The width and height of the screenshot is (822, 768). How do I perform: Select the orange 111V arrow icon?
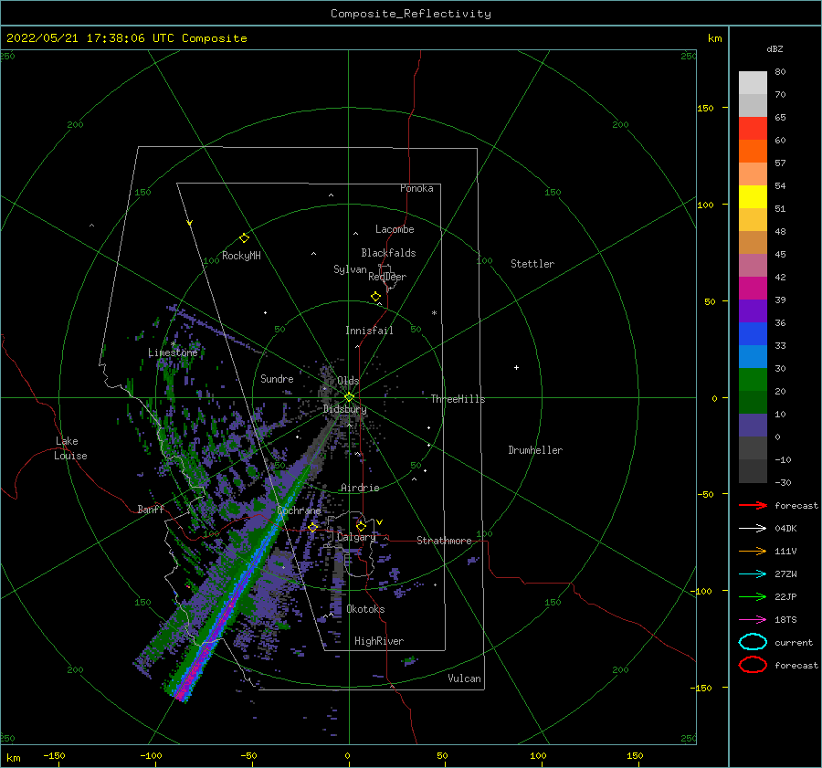click(753, 551)
